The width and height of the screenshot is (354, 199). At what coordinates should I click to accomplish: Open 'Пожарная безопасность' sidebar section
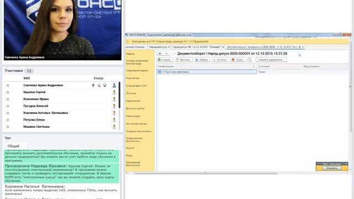tap(139, 132)
